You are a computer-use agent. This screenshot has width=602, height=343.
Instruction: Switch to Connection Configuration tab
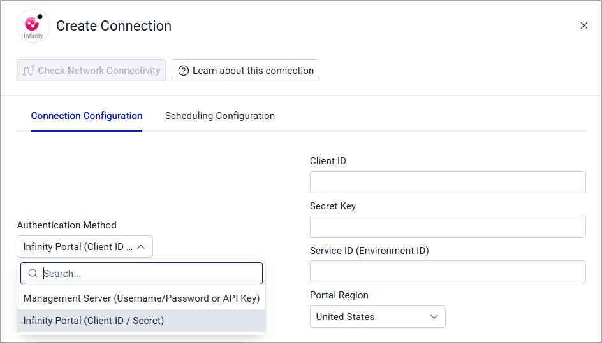(86, 116)
